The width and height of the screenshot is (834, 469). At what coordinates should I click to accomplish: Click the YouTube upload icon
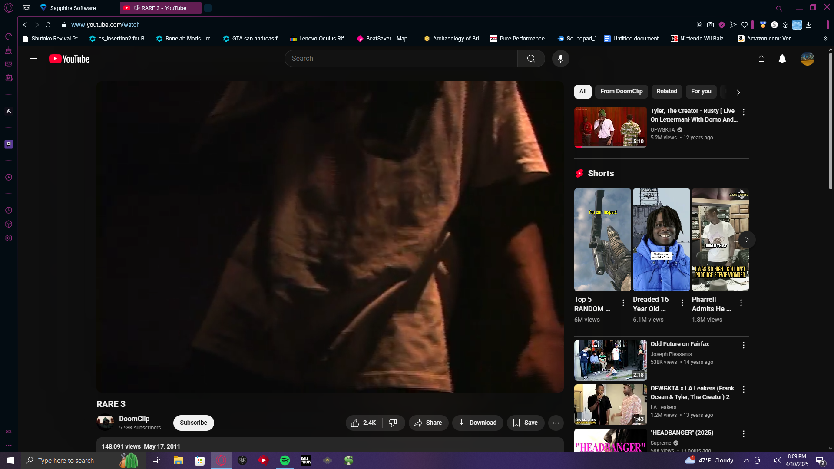click(x=761, y=59)
